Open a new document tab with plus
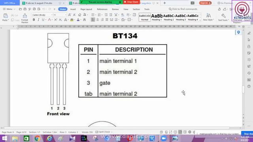This screenshot has width=253, height=142. click(164, 3)
